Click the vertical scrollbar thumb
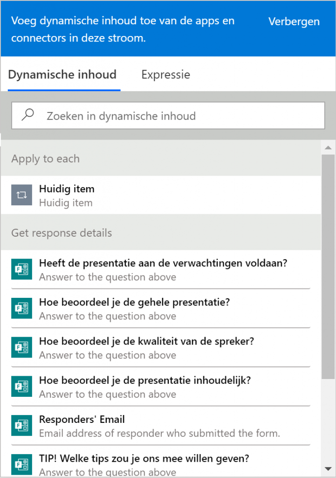Image resolution: width=336 pixels, height=478 pixels. (328, 267)
